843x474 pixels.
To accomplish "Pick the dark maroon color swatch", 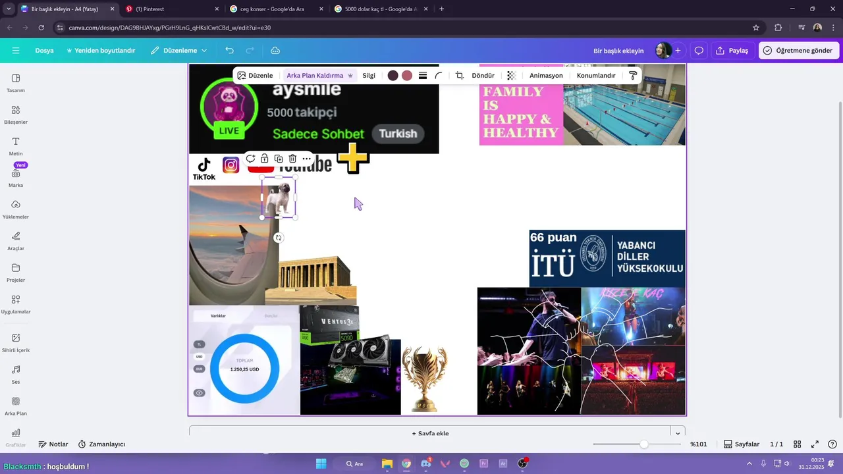I will pyautogui.click(x=393, y=76).
